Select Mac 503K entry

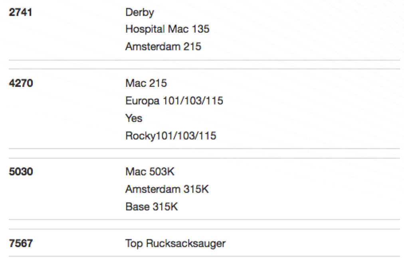[150, 172]
